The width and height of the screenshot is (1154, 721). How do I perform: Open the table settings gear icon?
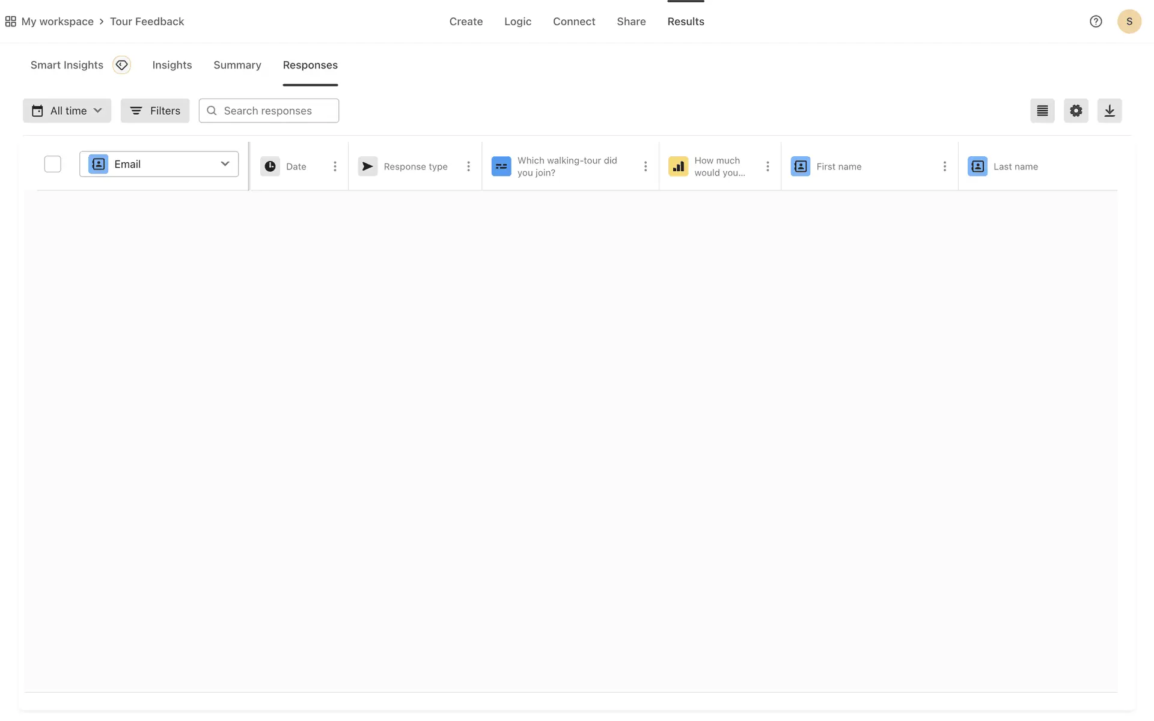[1075, 111]
